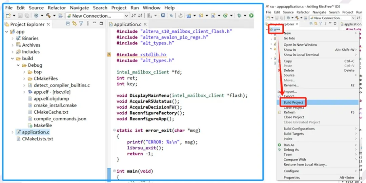Screen dimensions: 366x183
Task: Click the Debug bug icon in the left window toolbar
Action: tap(239, 16)
